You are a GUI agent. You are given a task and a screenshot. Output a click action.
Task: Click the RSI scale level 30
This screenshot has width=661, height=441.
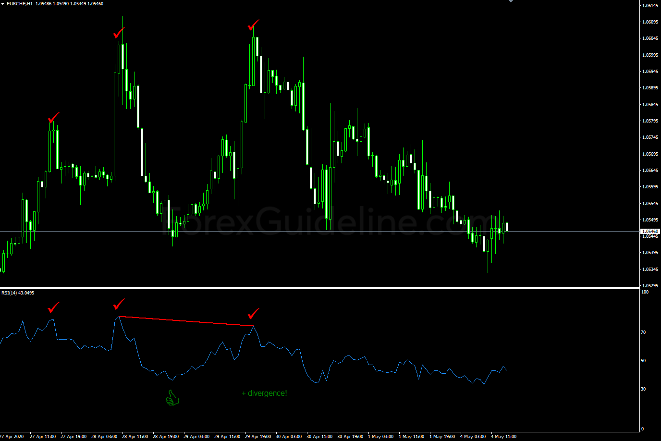tap(644, 389)
